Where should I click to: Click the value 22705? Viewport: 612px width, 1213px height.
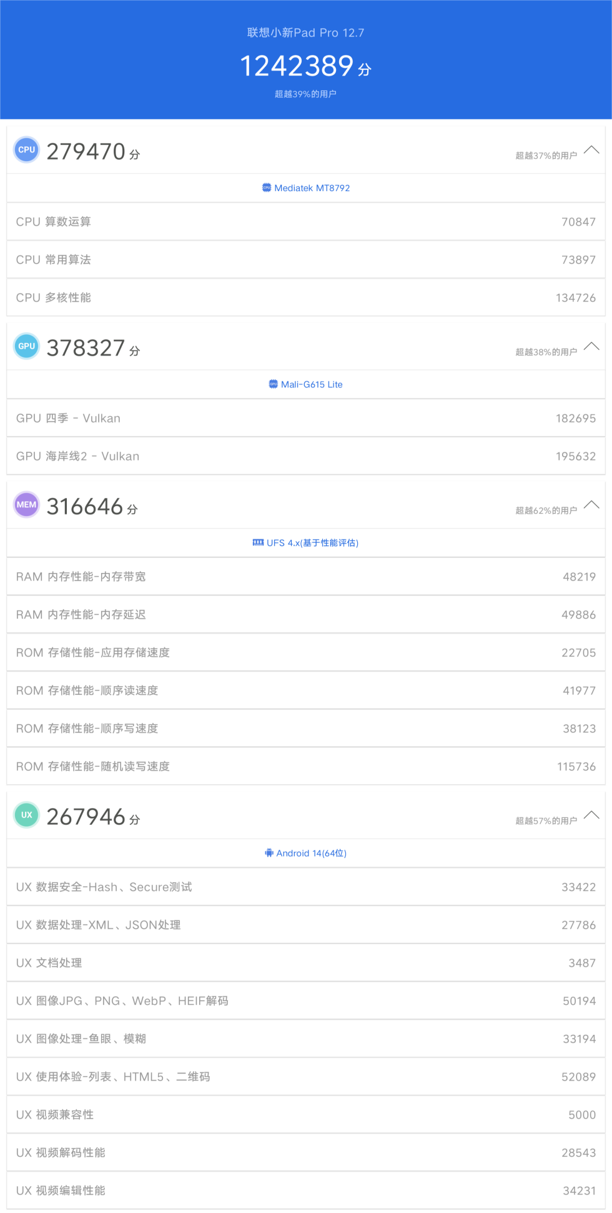coord(579,653)
